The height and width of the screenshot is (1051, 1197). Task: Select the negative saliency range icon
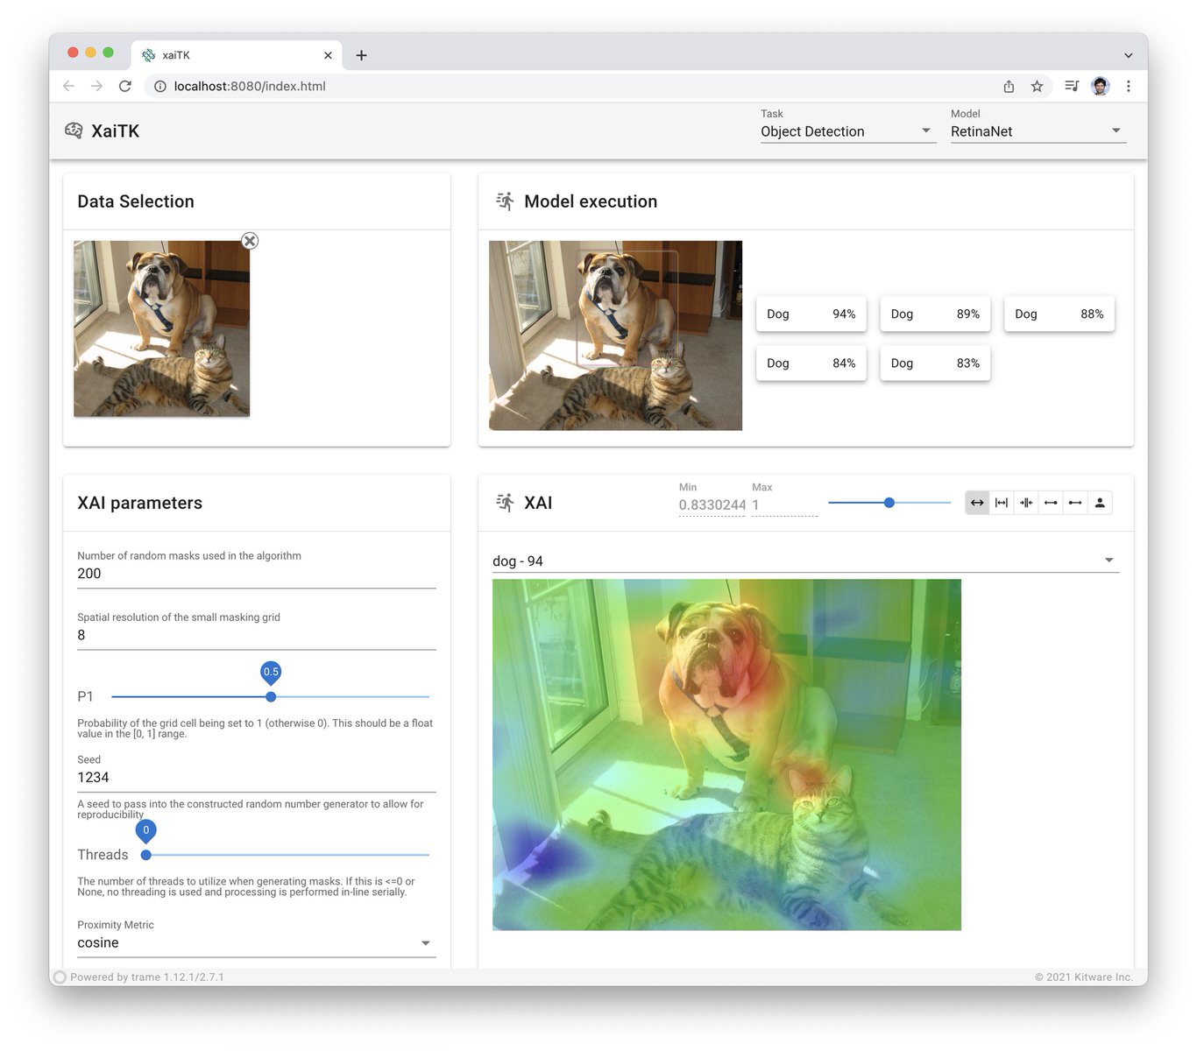[x=1051, y=503]
